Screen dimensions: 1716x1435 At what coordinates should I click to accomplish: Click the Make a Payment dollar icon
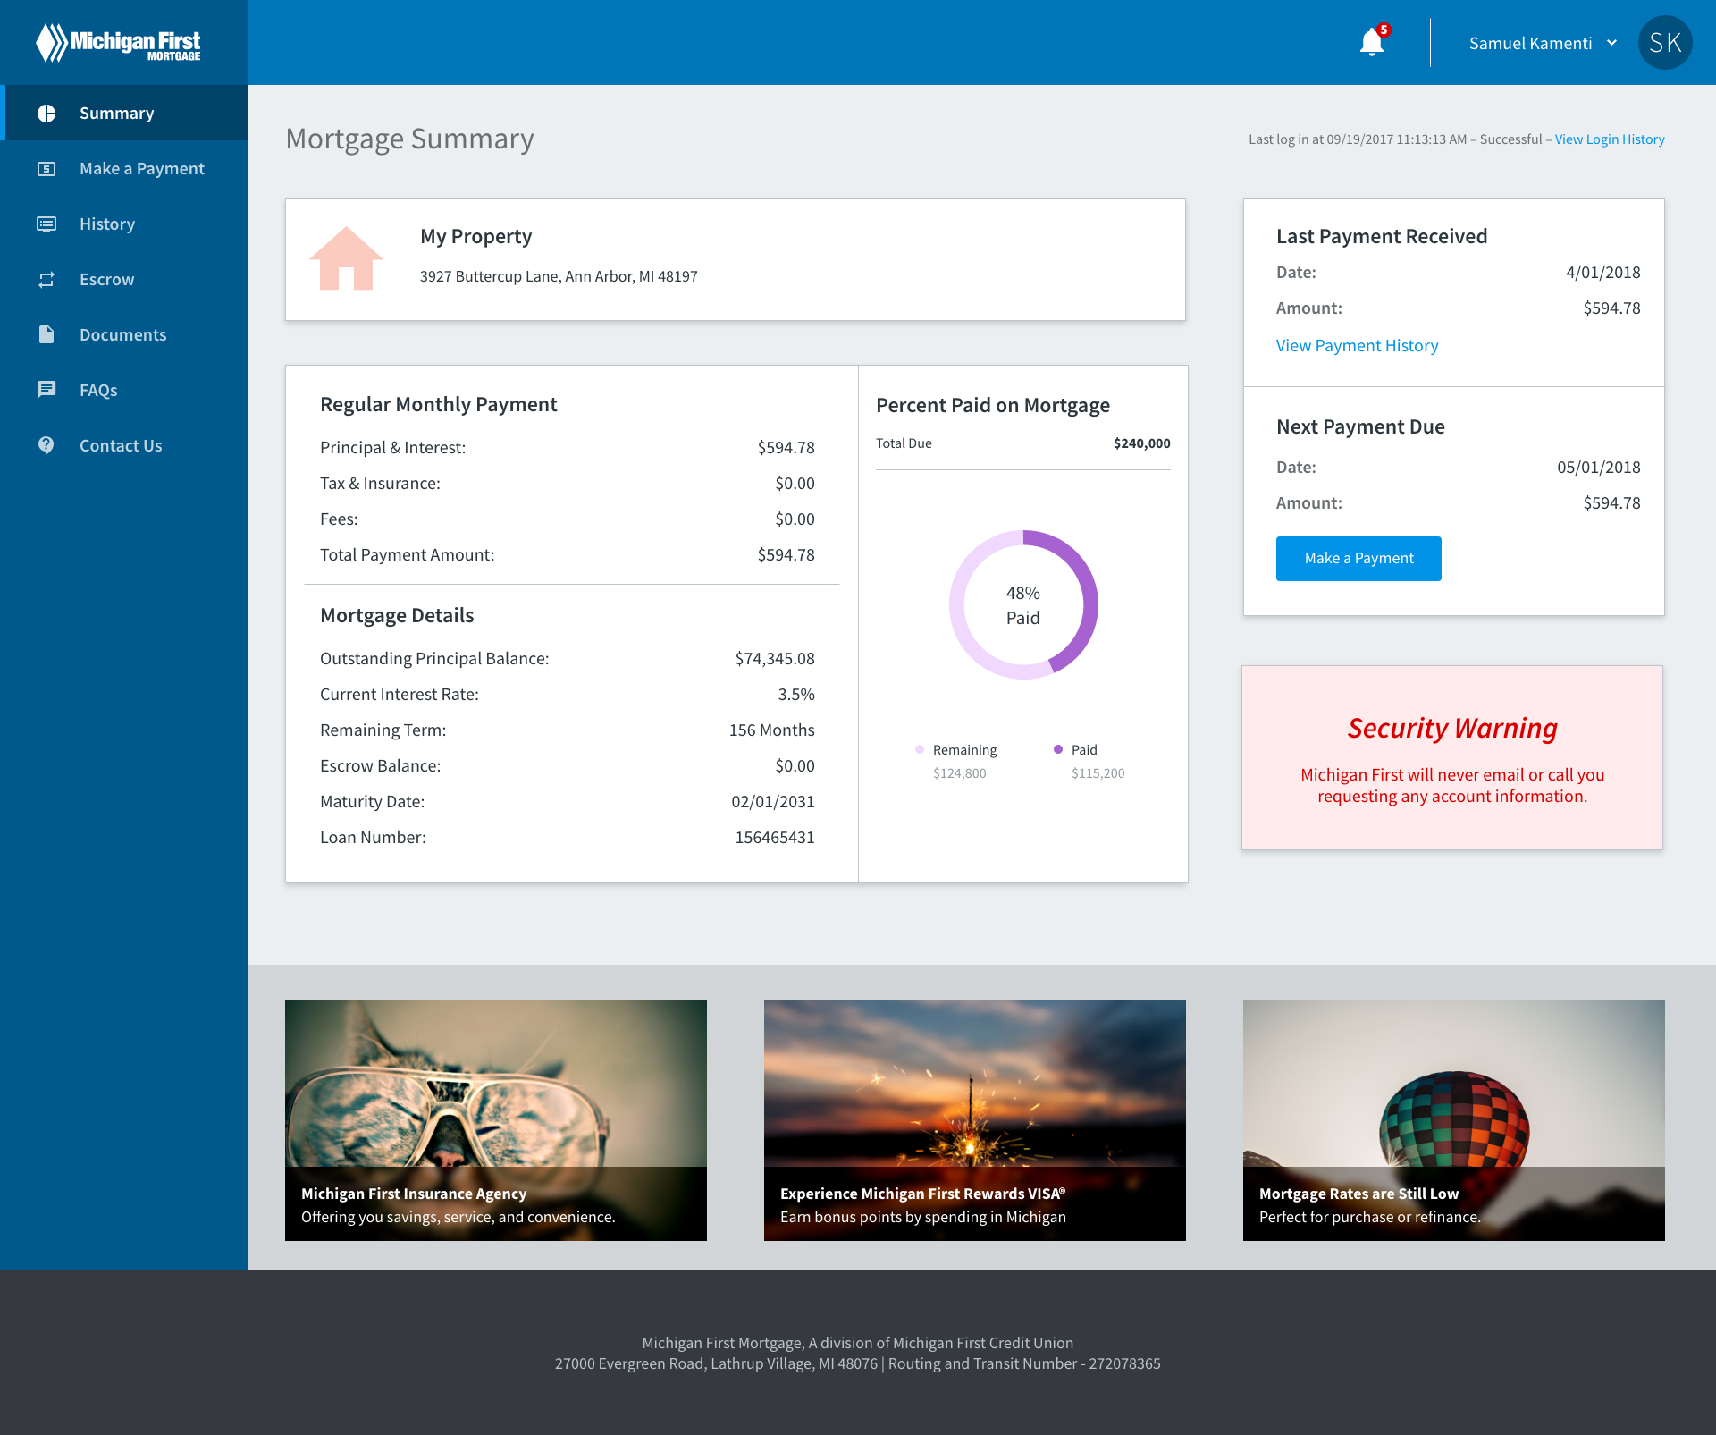click(46, 169)
